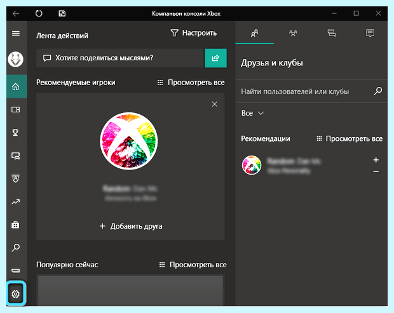Screen dimensions: 394x313
Task: Click the Лента действий heading
Action: point(62,36)
